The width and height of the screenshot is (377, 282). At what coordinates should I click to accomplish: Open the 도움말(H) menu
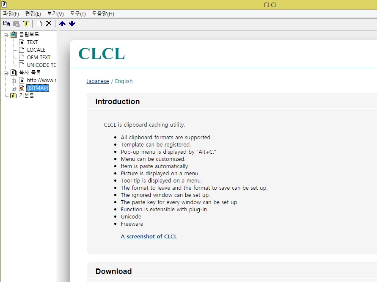pos(103,14)
